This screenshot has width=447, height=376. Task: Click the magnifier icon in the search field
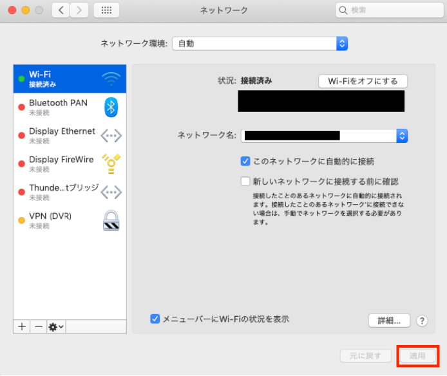pos(343,10)
